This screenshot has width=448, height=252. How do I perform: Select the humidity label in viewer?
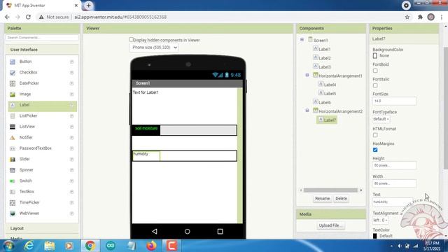click(146, 155)
